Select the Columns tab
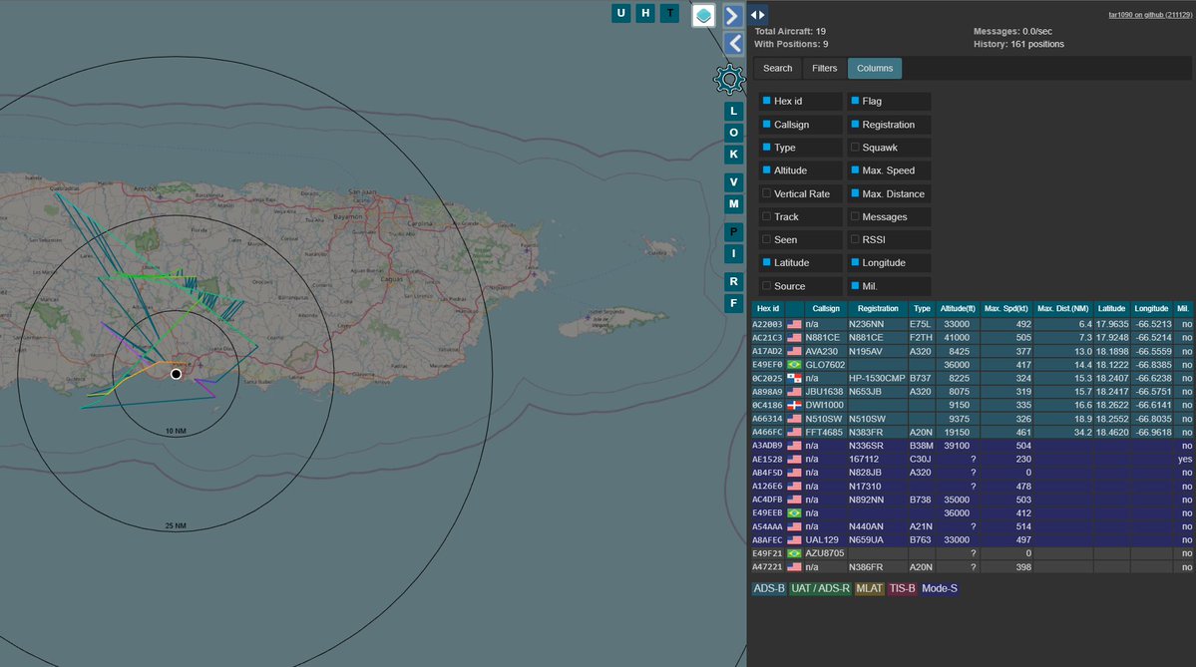Viewport: 1196px width, 667px height. 875,68
